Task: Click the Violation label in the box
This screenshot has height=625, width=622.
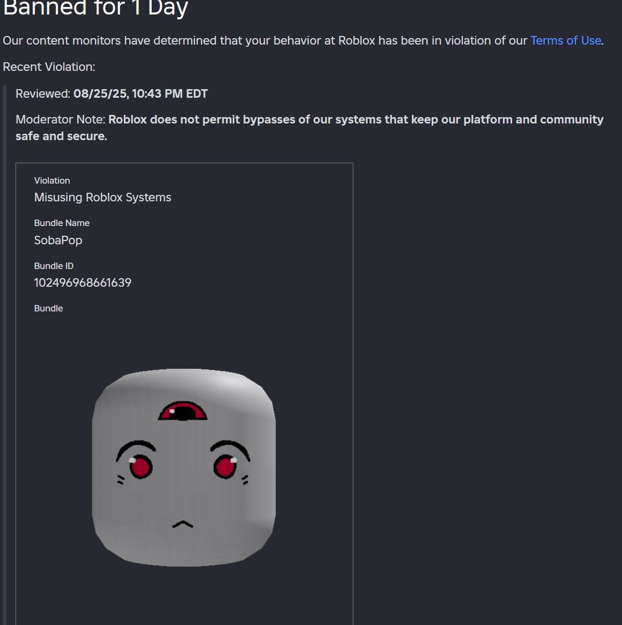Action: click(x=52, y=180)
